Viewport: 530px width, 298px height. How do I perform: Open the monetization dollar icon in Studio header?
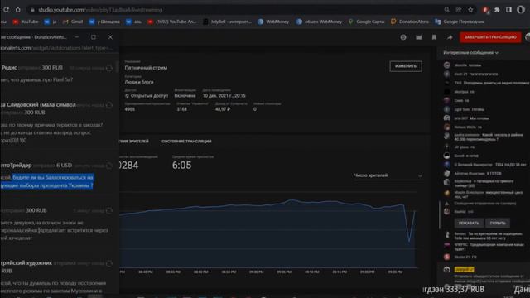coord(403,37)
